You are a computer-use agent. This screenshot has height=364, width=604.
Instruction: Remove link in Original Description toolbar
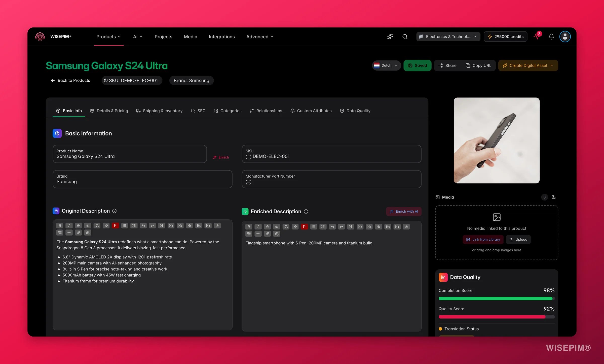[88, 233]
